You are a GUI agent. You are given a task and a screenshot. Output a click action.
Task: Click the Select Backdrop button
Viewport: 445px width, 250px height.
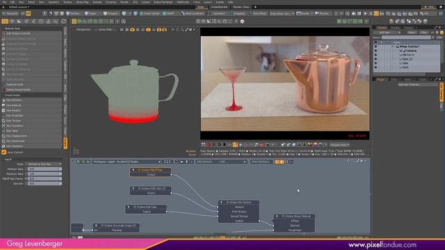[x=261, y=162]
